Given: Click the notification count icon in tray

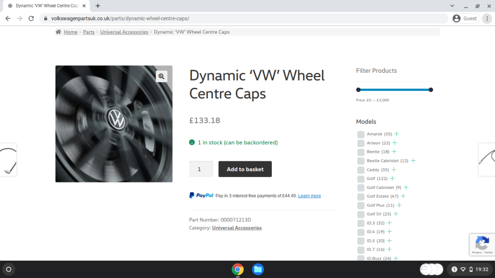Looking at the screenshot, I should pos(454,269).
